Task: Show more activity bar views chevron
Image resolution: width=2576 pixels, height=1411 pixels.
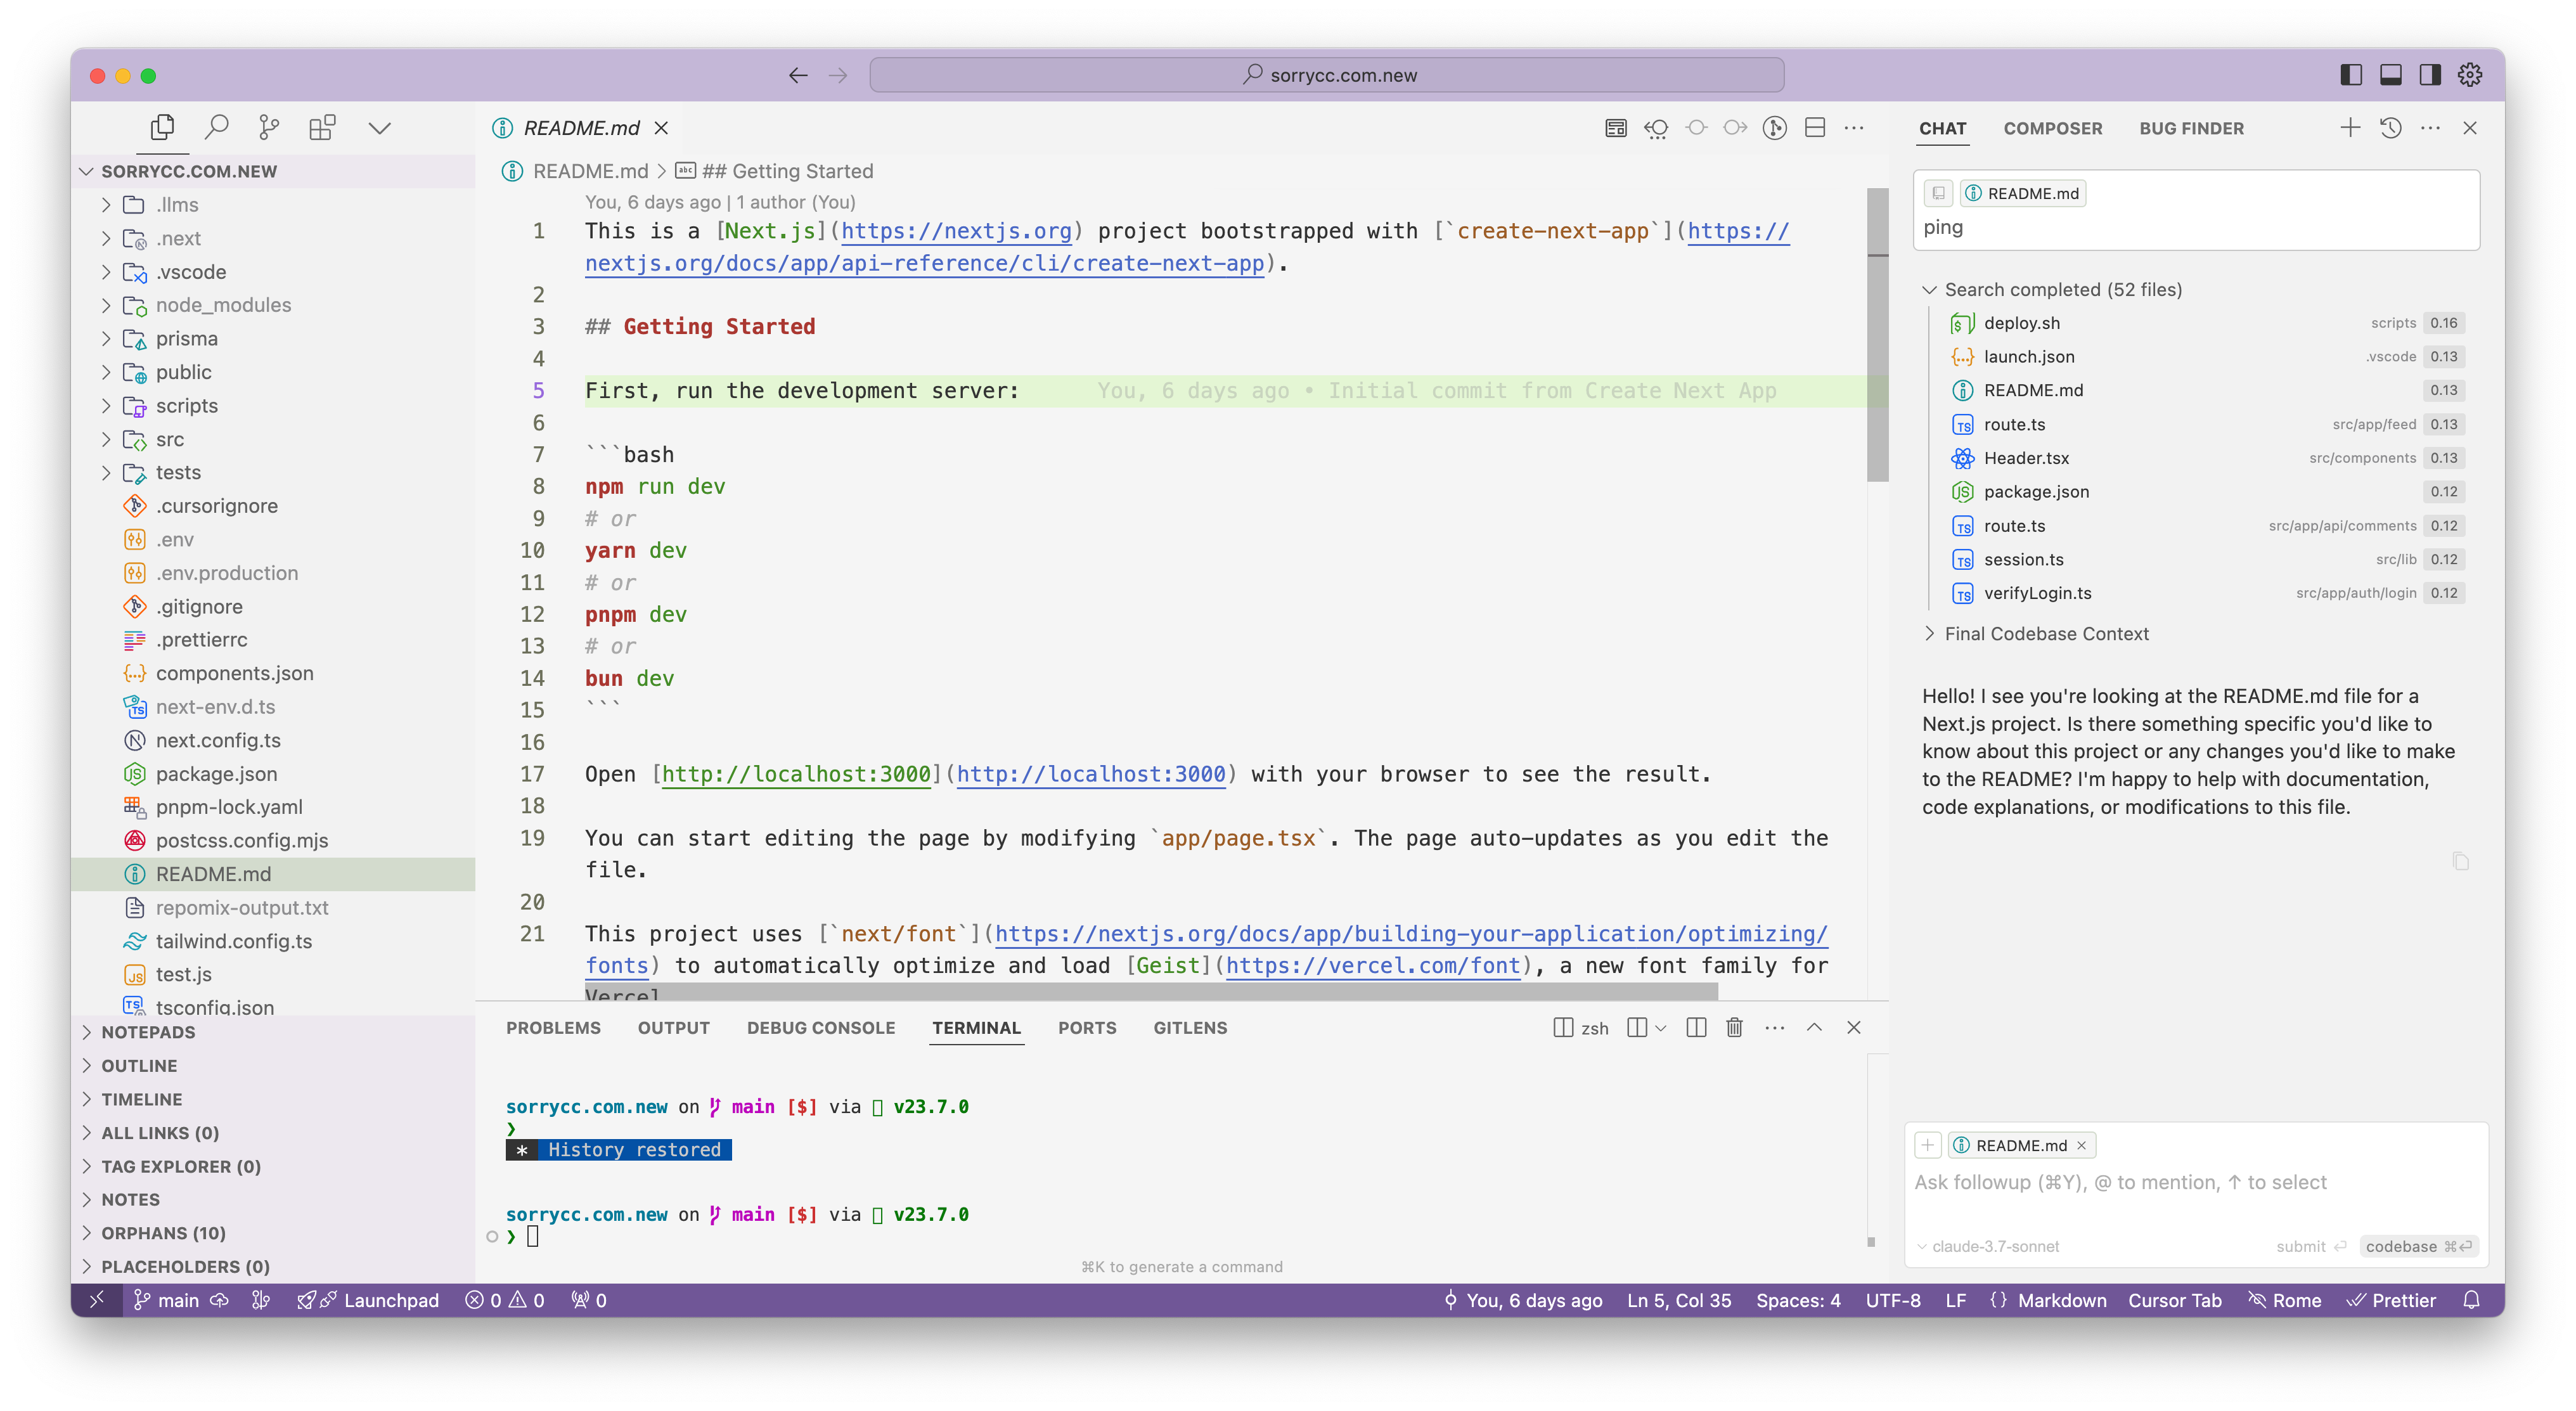Action: pyautogui.click(x=379, y=128)
